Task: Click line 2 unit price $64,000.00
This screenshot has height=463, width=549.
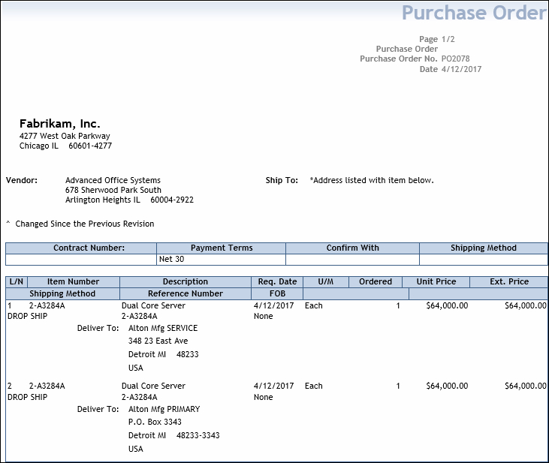Action: click(447, 386)
